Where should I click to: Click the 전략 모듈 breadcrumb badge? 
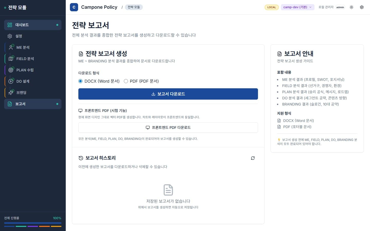coord(134,7)
